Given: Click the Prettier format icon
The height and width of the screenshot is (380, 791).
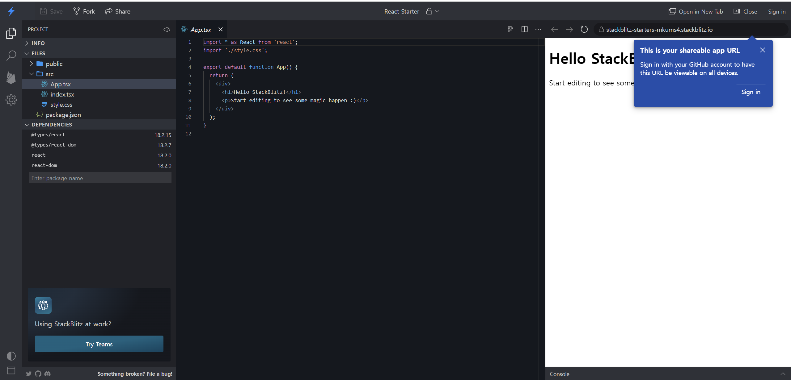Looking at the screenshot, I should [x=510, y=29].
